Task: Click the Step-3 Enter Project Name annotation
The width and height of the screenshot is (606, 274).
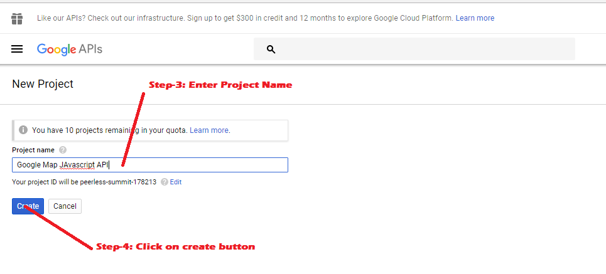Action: click(220, 85)
